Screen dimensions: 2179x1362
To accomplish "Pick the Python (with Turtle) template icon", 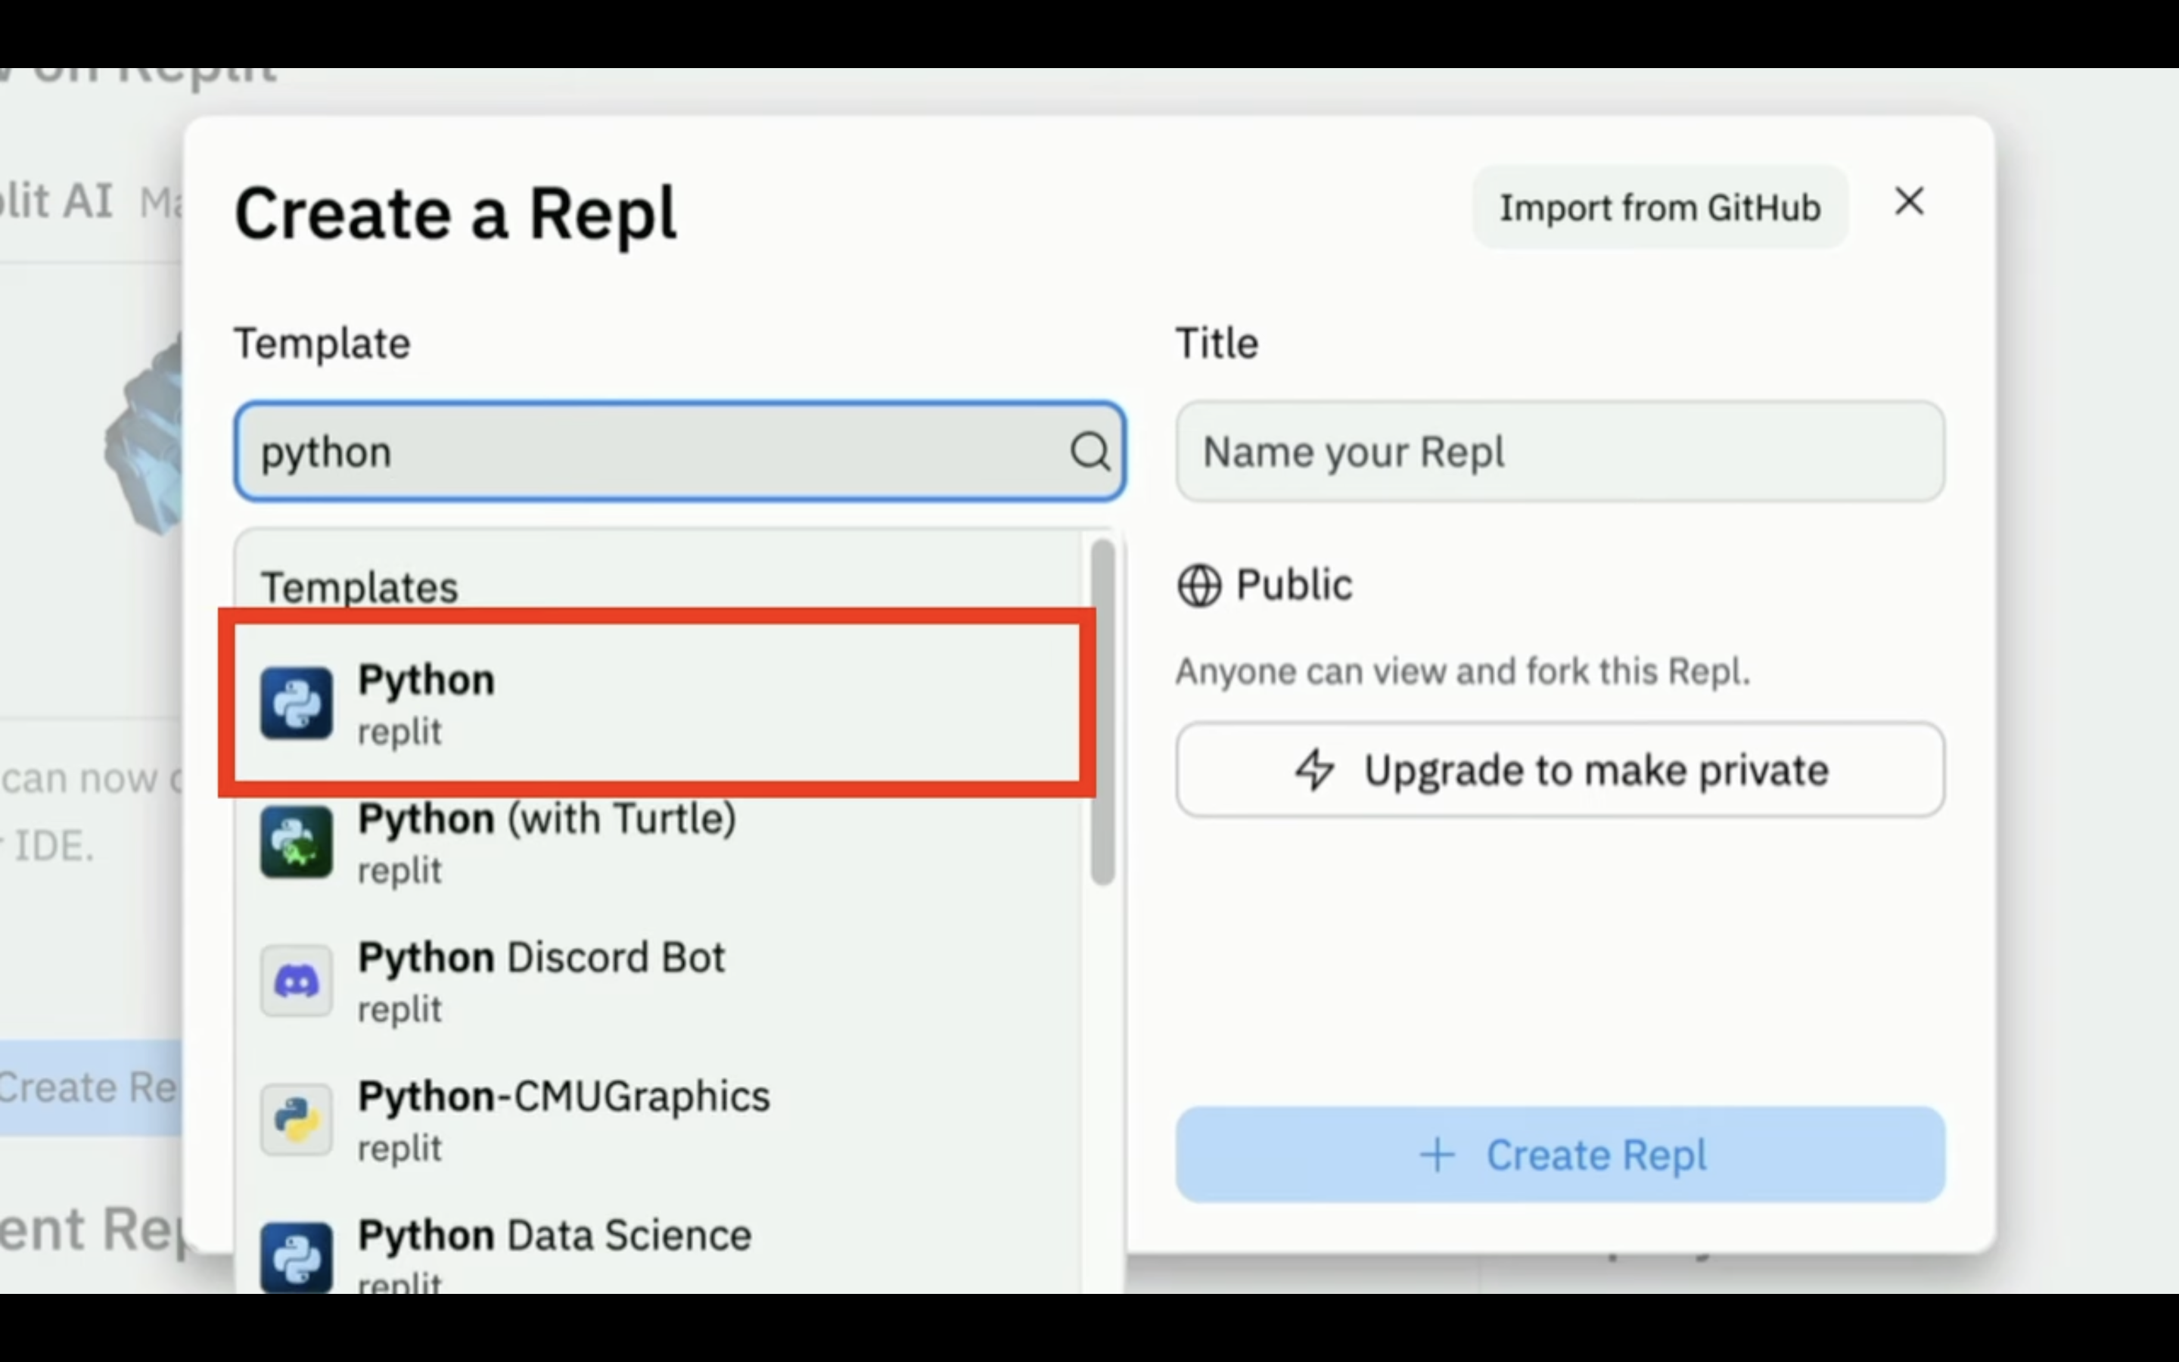I will tap(297, 841).
